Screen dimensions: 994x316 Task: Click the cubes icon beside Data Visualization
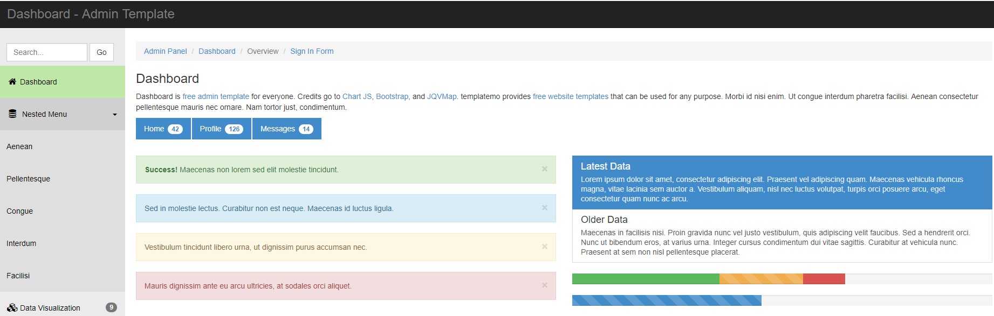pyautogui.click(x=12, y=308)
